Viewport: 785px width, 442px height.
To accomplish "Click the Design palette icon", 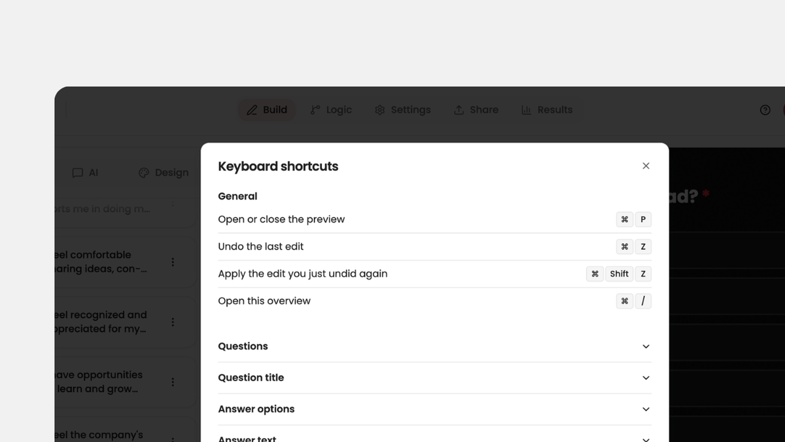I will (144, 173).
